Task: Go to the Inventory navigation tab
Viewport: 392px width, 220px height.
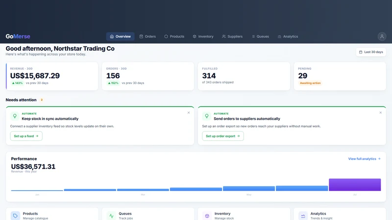Action: point(203,36)
